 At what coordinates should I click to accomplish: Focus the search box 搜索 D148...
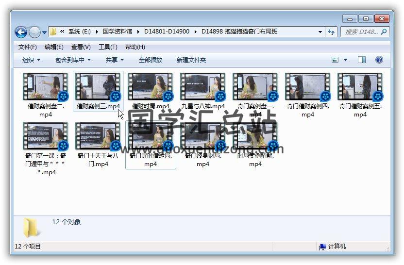click(x=361, y=32)
